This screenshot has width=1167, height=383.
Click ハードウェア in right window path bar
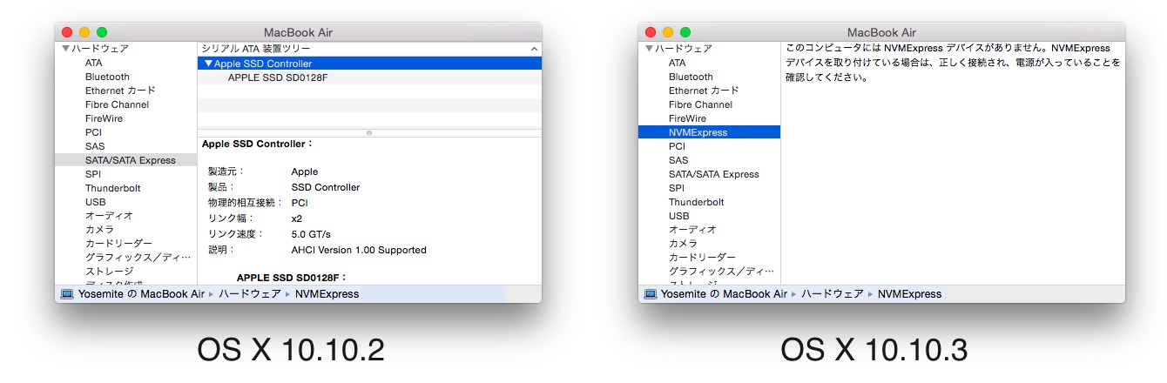(832, 294)
